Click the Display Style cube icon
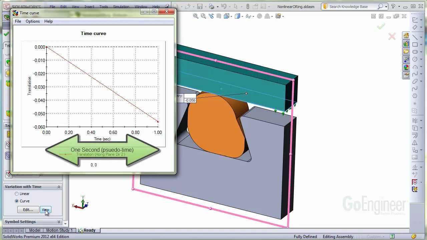Viewport: 427px width, 240px height. click(x=238, y=16)
